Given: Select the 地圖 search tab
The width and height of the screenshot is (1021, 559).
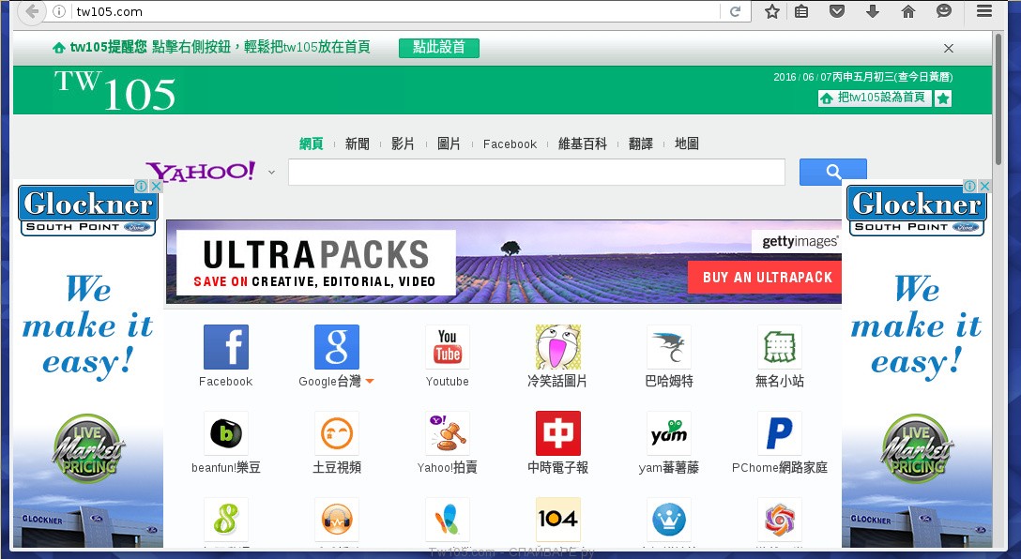Looking at the screenshot, I should coord(686,144).
